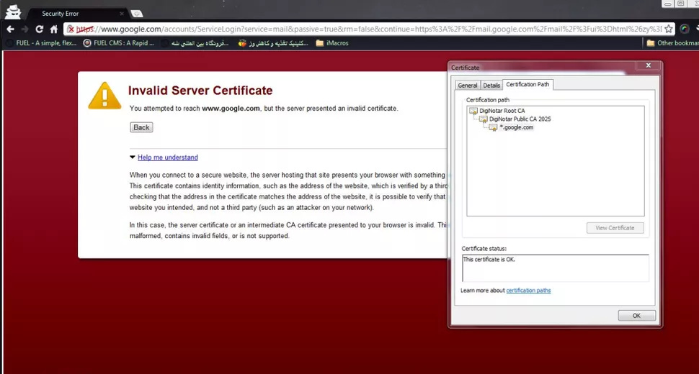The image size is (699, 374).
Task: Click the Back button on error page
Action: [141, 127]
